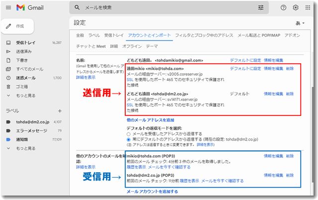Open search options filter icon
Viewport: 318px width, 200px height.
click(x=260, y=8)
